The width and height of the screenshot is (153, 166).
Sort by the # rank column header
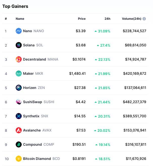(x=6, y=19)
